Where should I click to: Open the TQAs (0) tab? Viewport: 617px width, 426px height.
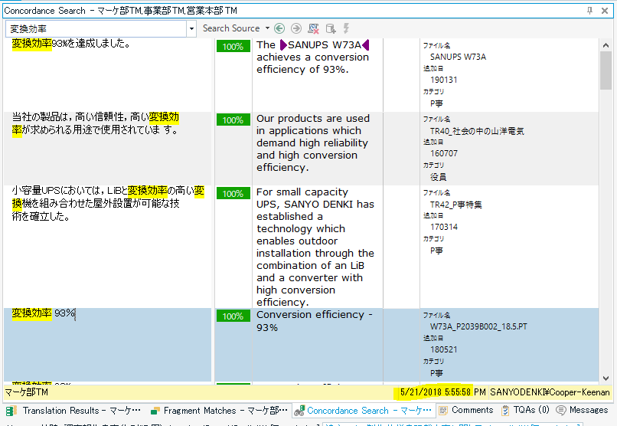tap(525, 410)
